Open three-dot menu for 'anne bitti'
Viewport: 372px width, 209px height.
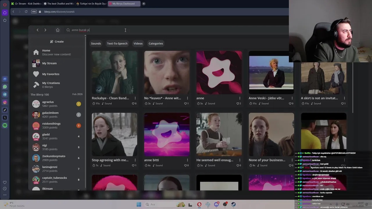[x=187, y=160]
